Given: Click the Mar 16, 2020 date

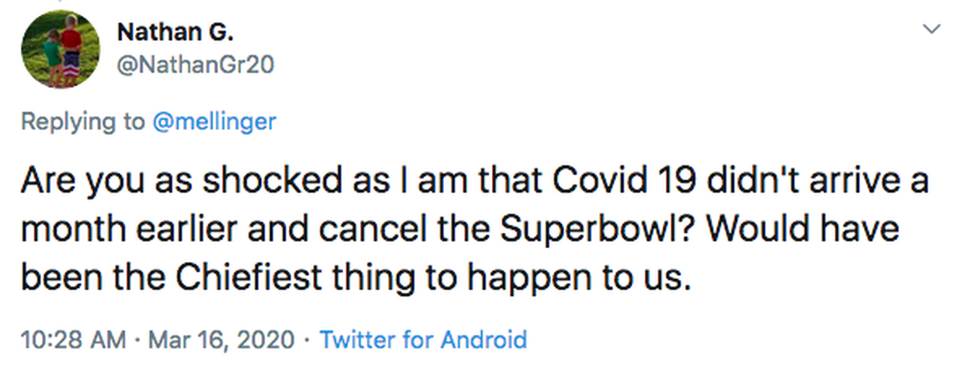Looking at the screenshot, I should click(220, 340).
